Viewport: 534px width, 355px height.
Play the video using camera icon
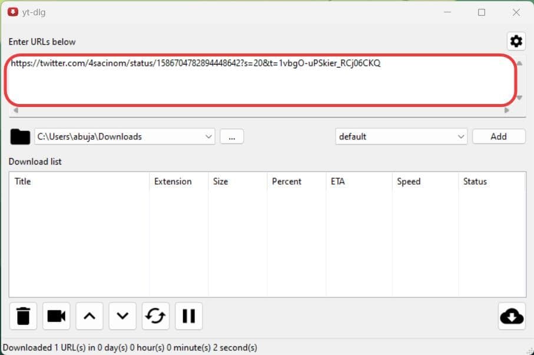click(x=56, y=316)
